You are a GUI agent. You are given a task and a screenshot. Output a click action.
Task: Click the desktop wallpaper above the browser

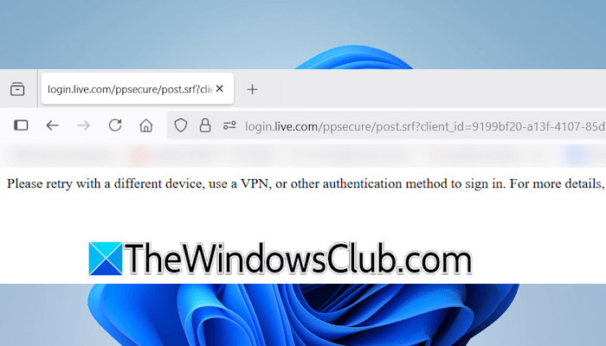303,34
